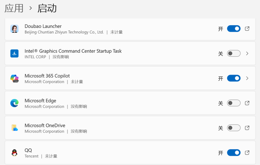Click the 启动 page title
This screenshot has height=165, width=260.
(47, 8)
